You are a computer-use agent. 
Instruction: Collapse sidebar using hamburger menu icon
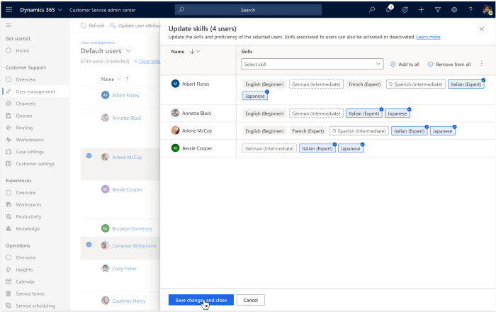click(x=9, y=26)
